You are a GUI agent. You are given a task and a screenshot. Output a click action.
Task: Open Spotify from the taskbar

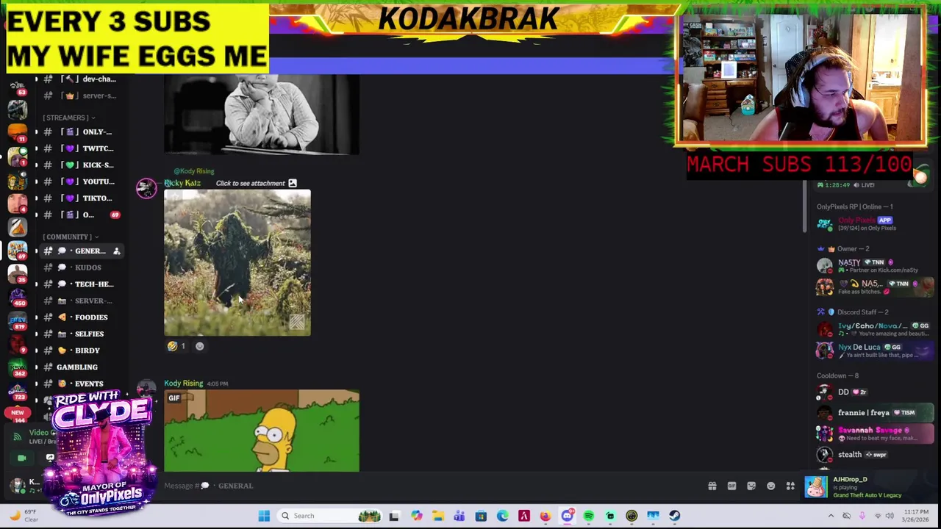click(x=589, y=516)
